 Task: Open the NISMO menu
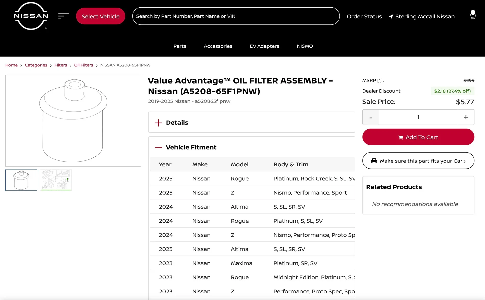(305, 46)
